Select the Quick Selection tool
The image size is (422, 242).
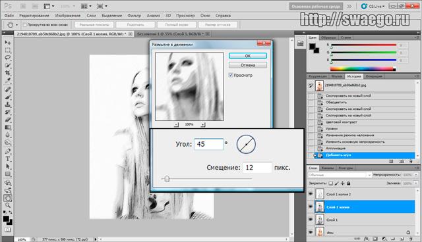coord(7,66)
